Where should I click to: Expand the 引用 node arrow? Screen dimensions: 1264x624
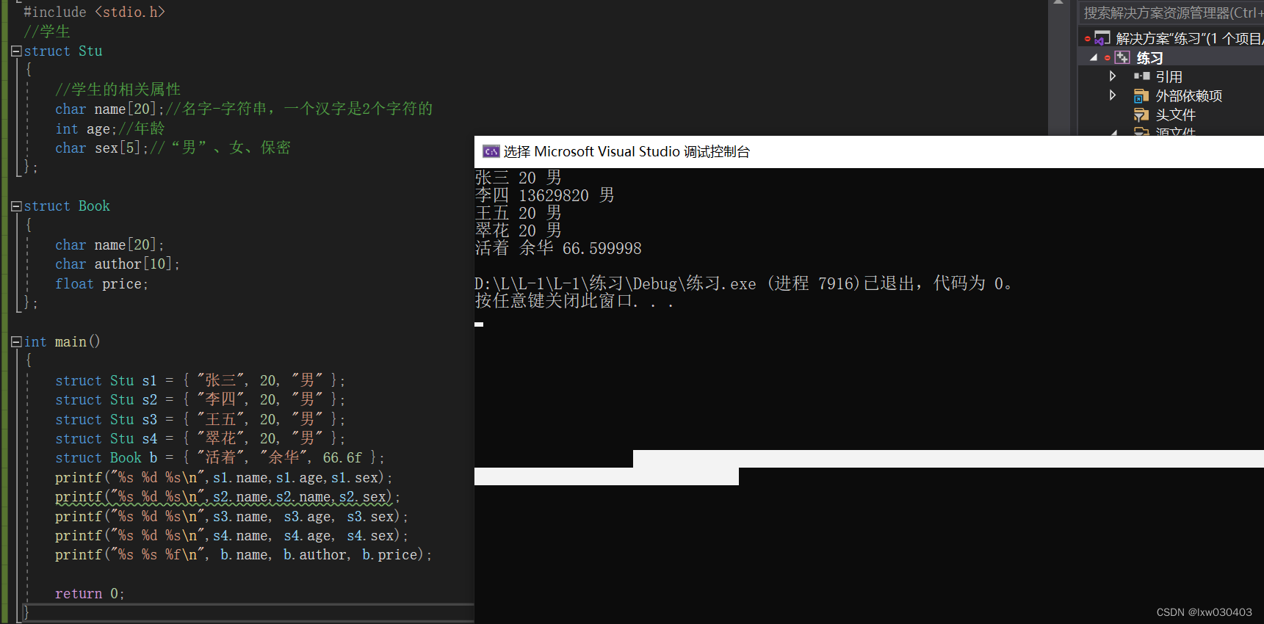(x=1113, y=76)
